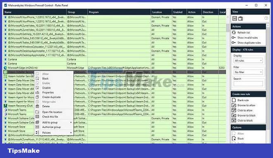The image size is (273, 158).
Task: Click the Add to group icon
Action: 37,122
